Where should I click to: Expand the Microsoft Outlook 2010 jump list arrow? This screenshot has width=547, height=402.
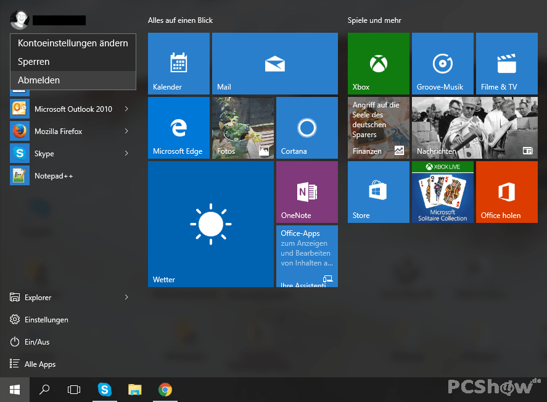pyautogui.click(x=126, y=109)
